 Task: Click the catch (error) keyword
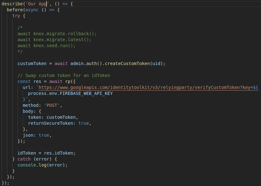(24, 159)
